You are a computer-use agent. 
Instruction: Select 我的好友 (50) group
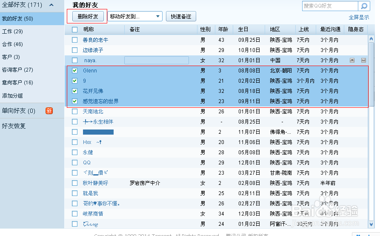(32, 19)
